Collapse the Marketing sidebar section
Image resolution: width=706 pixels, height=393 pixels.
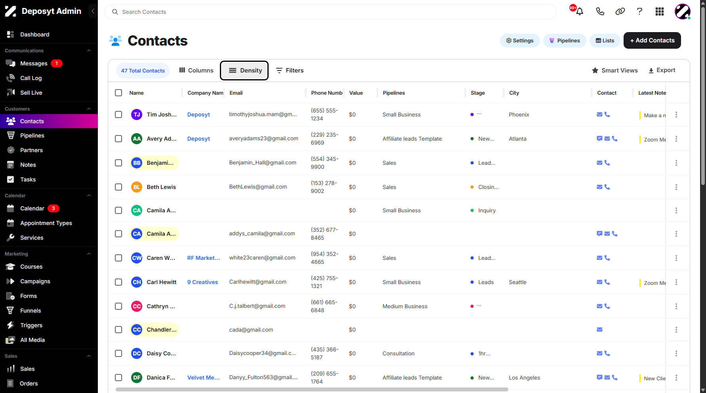coord(89,254)
